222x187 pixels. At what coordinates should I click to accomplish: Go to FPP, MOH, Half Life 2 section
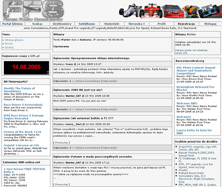click(x=197, y=185)
